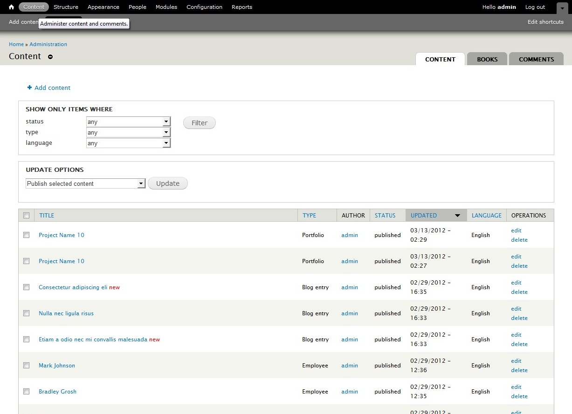This screenshot has height=414, width=572.
Task: Click the Updated column sort arrow
Action: click(457, 216)
